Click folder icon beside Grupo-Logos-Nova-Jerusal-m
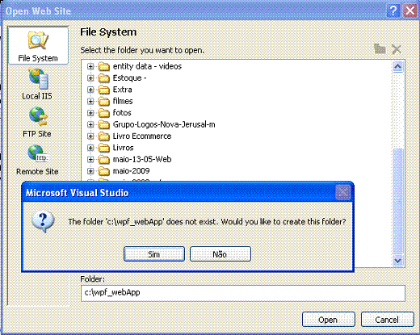420x335 pixels. tap(103, 124)
